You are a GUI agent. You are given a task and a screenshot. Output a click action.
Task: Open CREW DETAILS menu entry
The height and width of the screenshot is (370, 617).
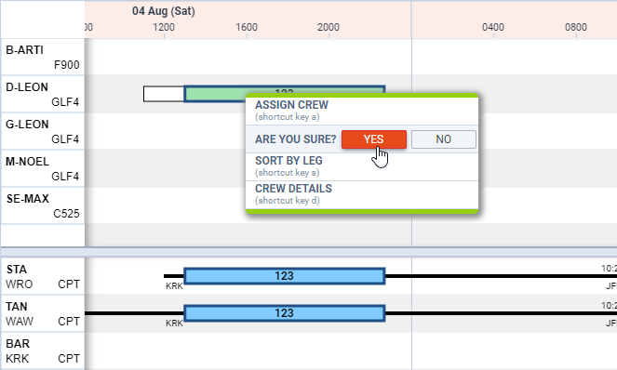click(x=362, y=194)
